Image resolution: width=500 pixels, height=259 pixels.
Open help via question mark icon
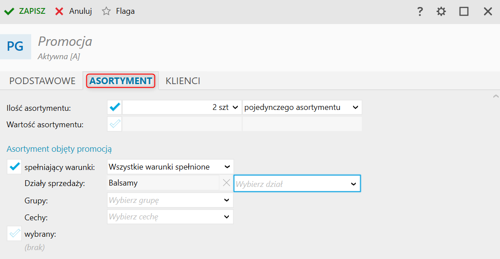(419, 12)
